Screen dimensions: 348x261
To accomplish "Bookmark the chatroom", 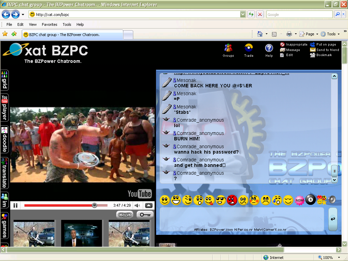I will click(x=324, y=55).
